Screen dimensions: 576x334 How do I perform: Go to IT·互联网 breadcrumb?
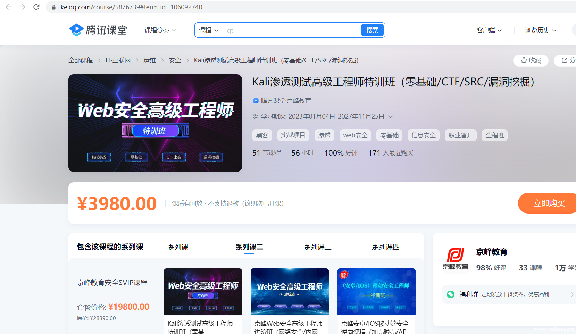pos(118,60)
